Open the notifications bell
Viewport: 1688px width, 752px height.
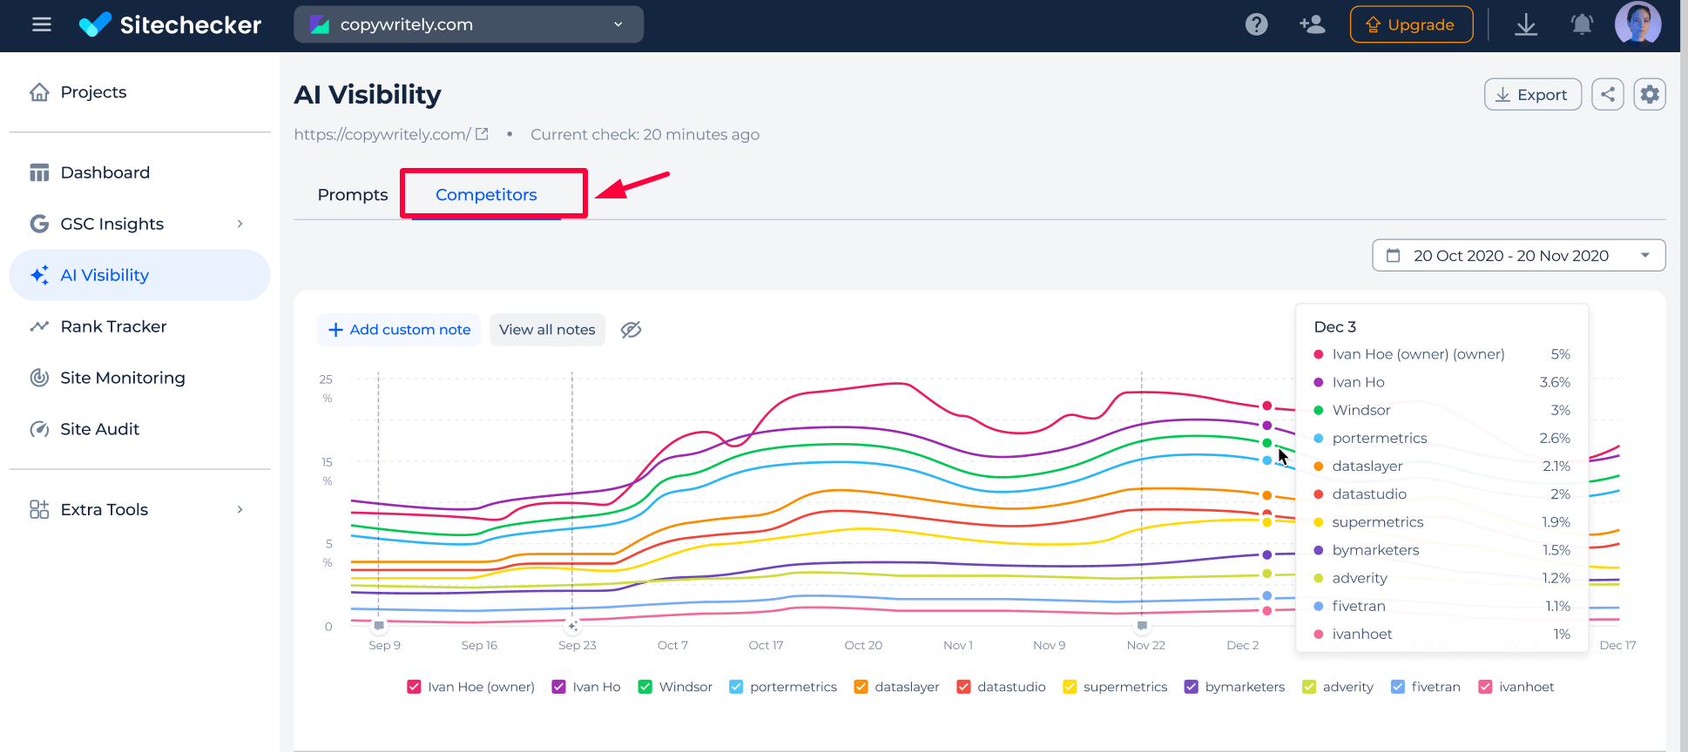tap(1582, 24)
